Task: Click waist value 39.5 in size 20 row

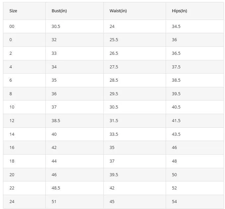Action: click(114, 175)
